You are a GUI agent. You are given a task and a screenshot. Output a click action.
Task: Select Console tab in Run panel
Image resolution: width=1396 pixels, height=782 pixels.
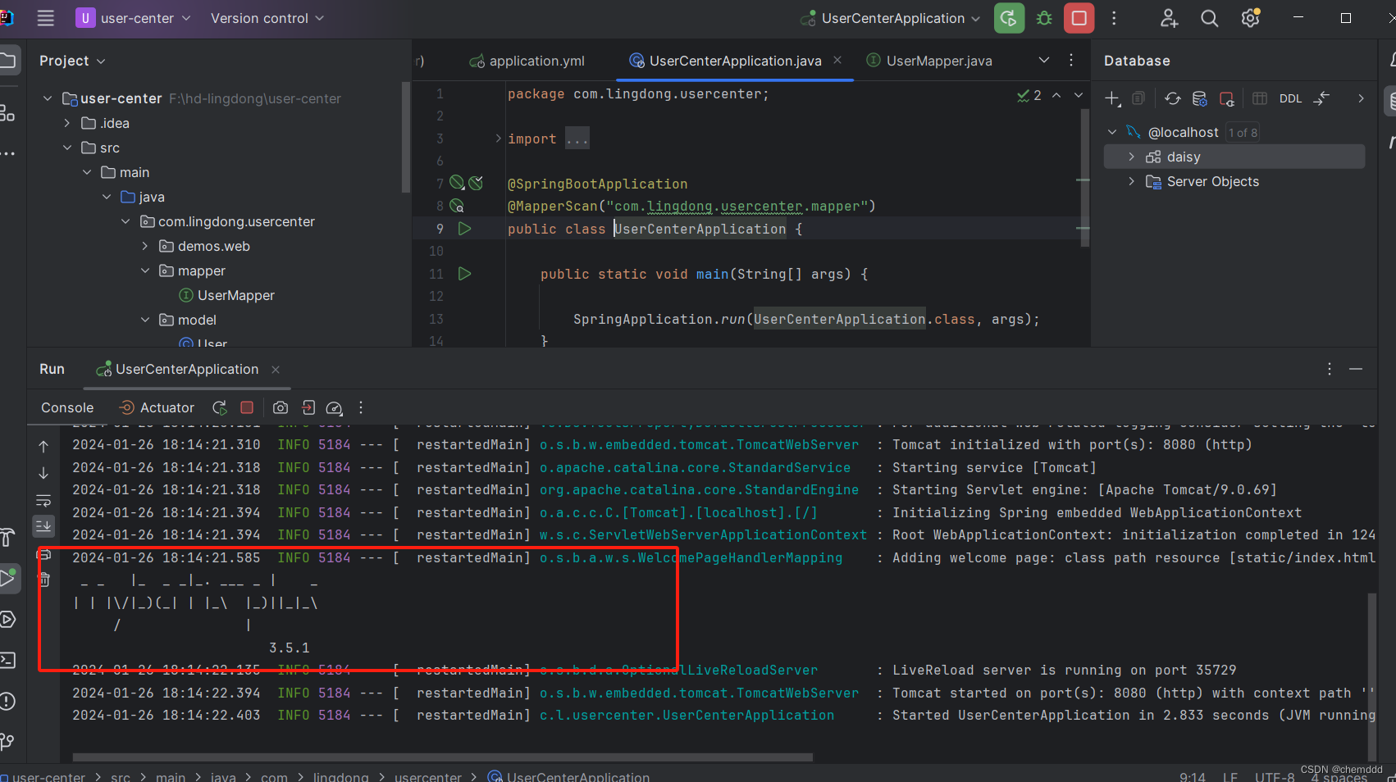pyautogui.click(x=67, y=407)
